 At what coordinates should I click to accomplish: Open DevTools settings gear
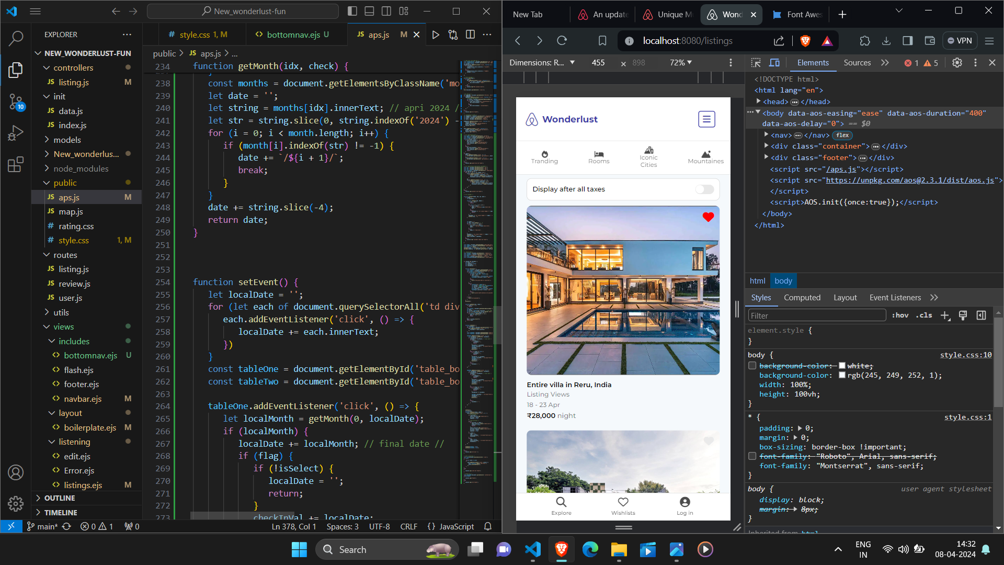click(957, 63)
